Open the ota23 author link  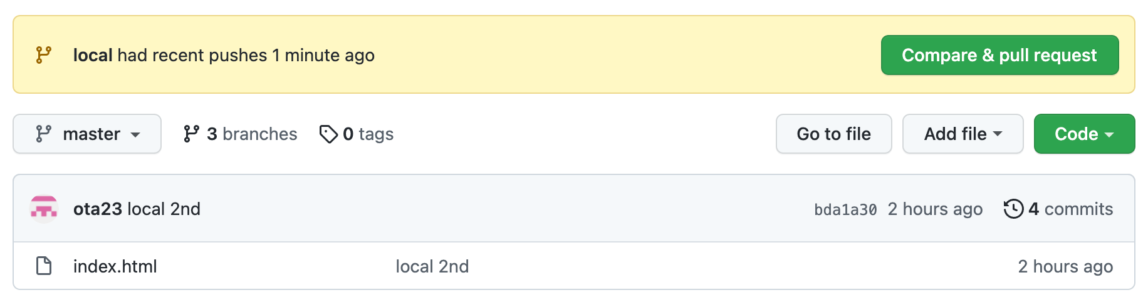click(x=98, y=209)
